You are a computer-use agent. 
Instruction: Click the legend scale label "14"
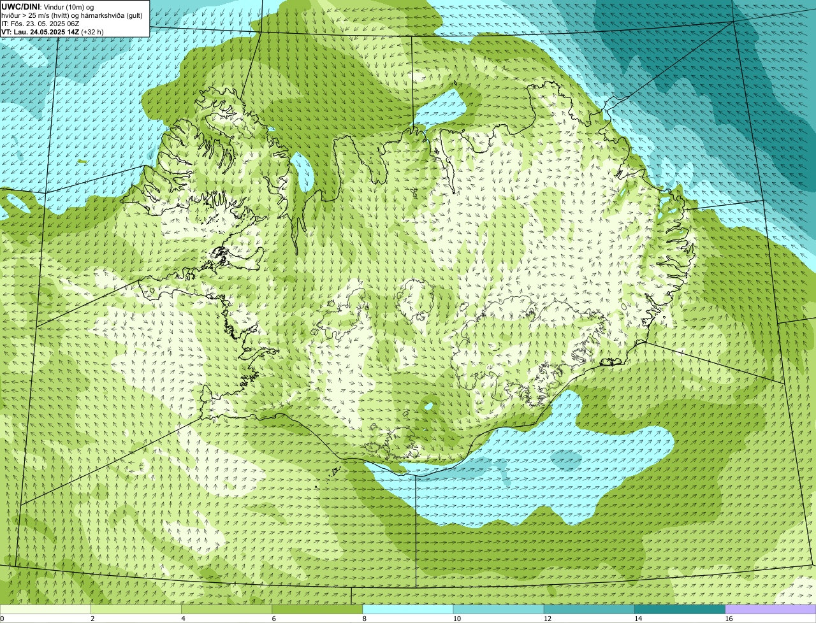click(638, 619)
